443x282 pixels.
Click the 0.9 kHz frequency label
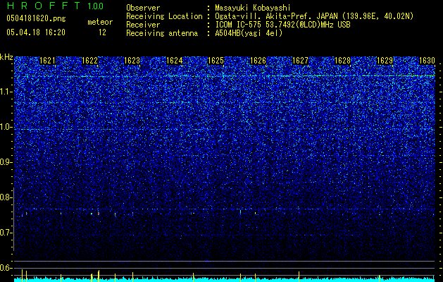click(x=6, y=162)
